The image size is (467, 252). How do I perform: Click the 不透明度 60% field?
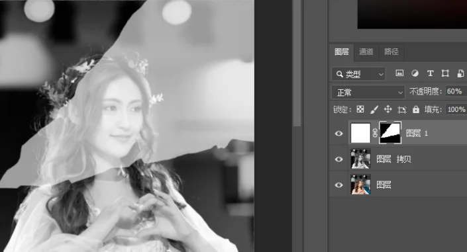pyautogui.click(x=456, y=91)
